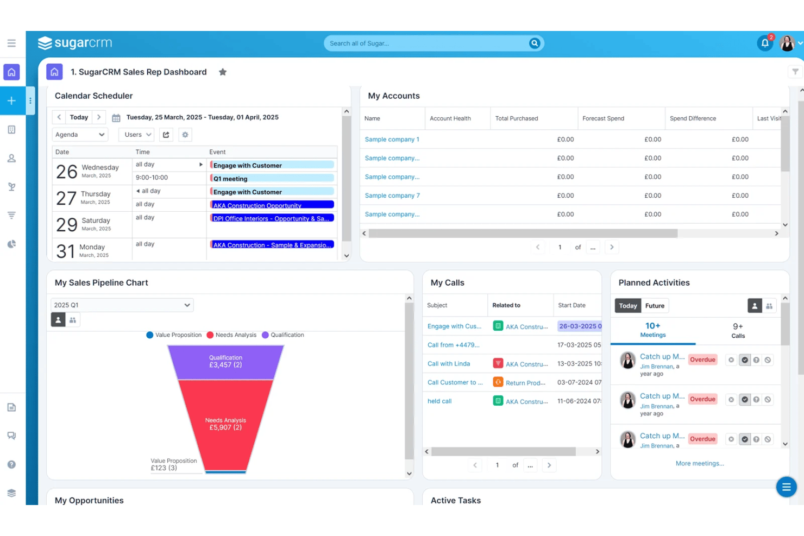Open Accounts building icon in sidebar

point(11,130)
